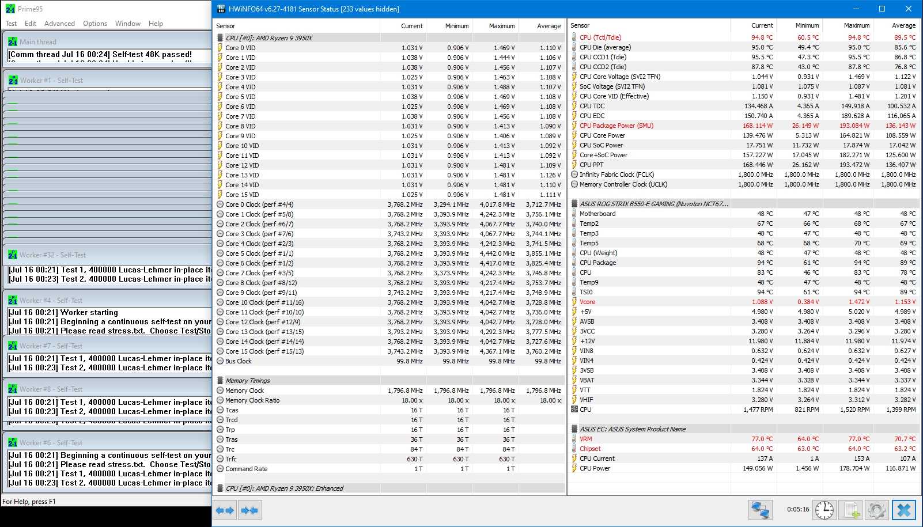Click the Prime95 title bar icon
This screenshot has width=923, height=527.
(x=10, y=9)
